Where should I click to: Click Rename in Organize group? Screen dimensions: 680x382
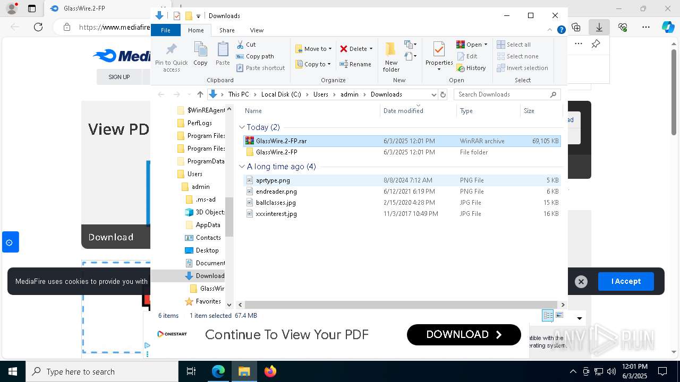pyautogui.click(x=355, y=64)
